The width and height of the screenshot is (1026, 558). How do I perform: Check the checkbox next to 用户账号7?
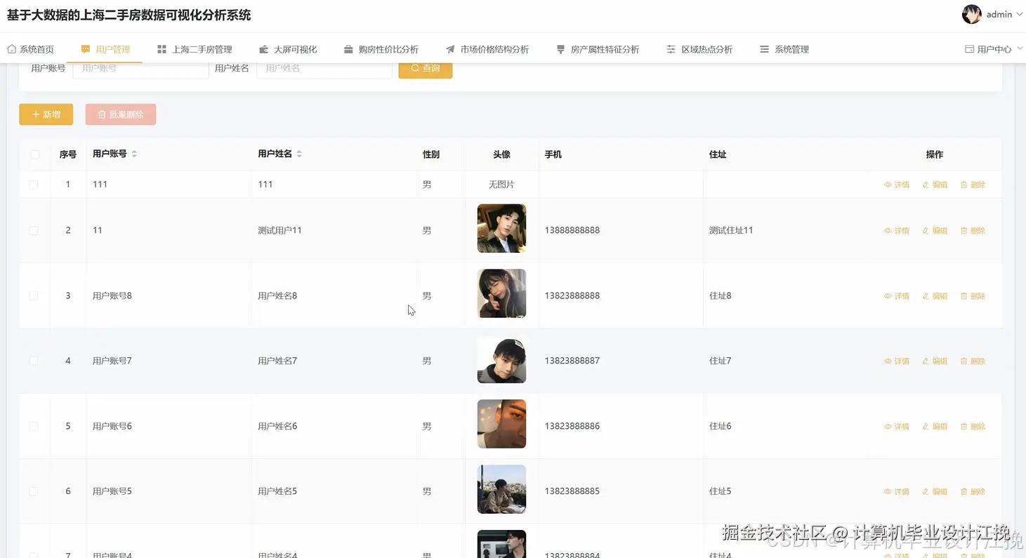(34, 360)
